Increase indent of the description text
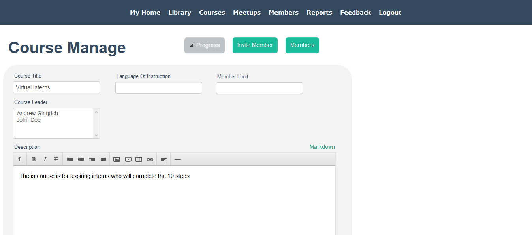 pyautogui.click(x=103, y=159)
